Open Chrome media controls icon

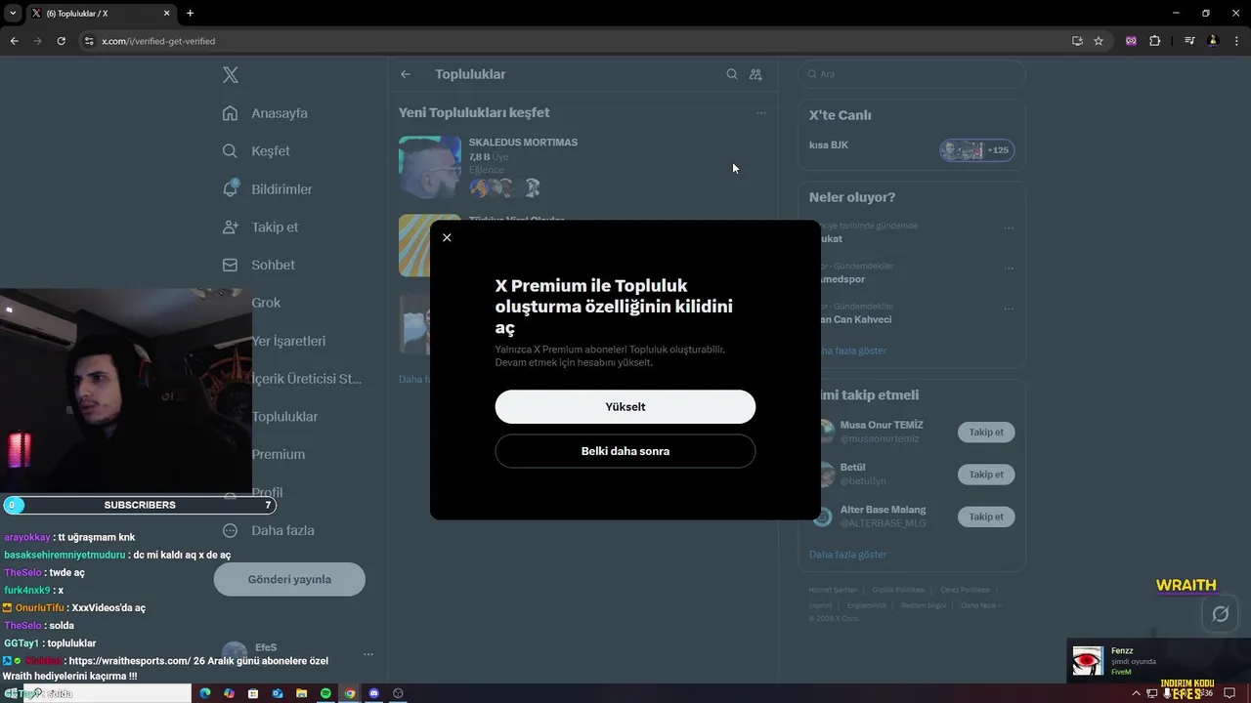tap(1189, 41)
